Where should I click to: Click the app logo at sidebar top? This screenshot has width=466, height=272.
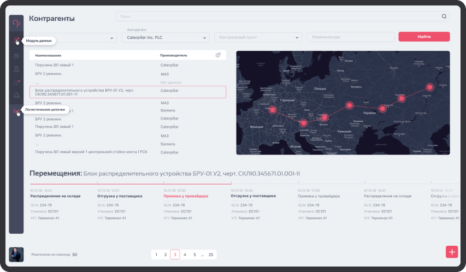[x=16, y=23]
